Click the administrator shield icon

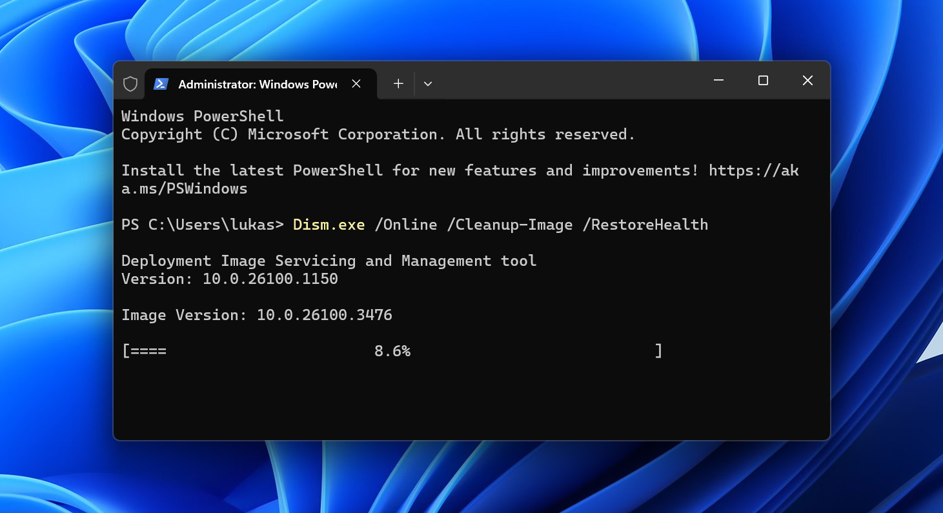130,84
